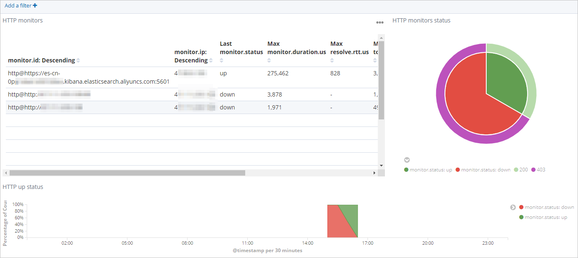The height and width of the screenshot is (258, 578).
Task: Click the plus icon beside Add a filter
Action: (x=35, y=6)
